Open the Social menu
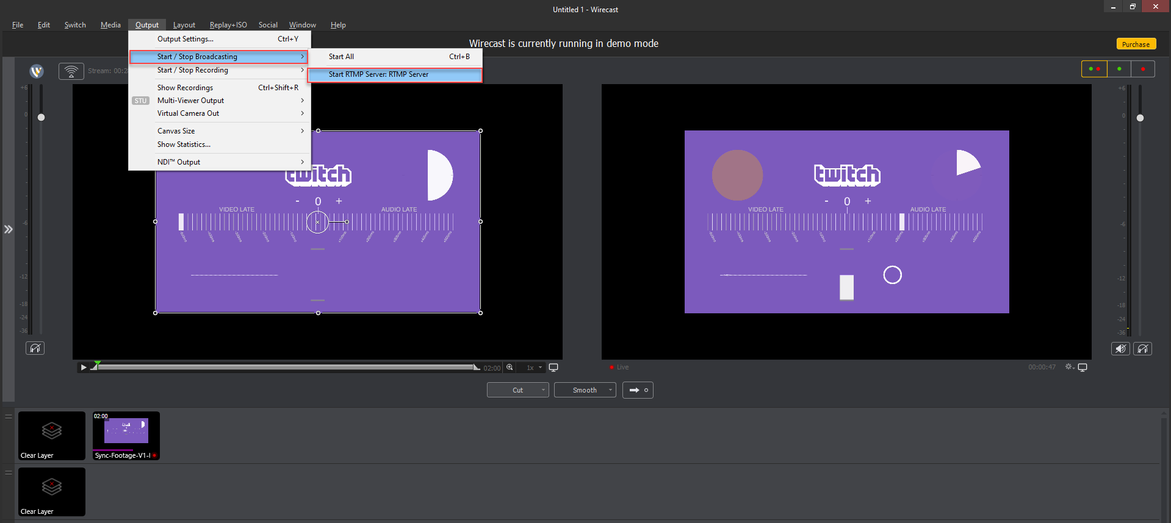The width and height of the screenshot is (1171, 523). [x=268, y=25]
